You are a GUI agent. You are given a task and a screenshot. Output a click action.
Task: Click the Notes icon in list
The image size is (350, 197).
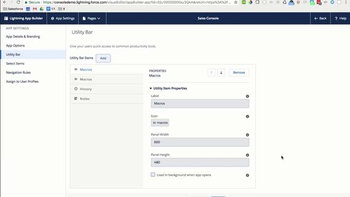point(76,99)
